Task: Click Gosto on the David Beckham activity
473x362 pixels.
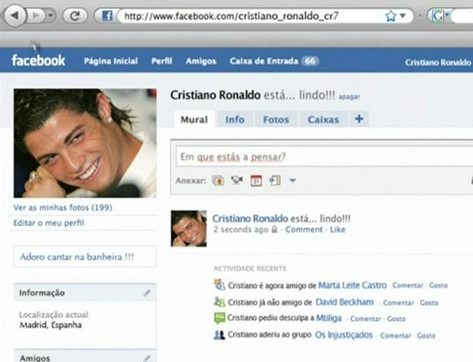Action: point(429,303)
